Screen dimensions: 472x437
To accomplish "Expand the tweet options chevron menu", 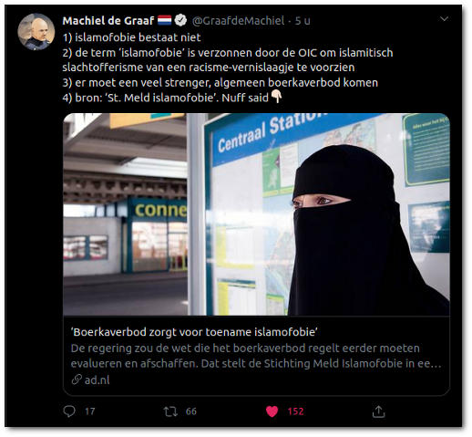I will point(444,19).
